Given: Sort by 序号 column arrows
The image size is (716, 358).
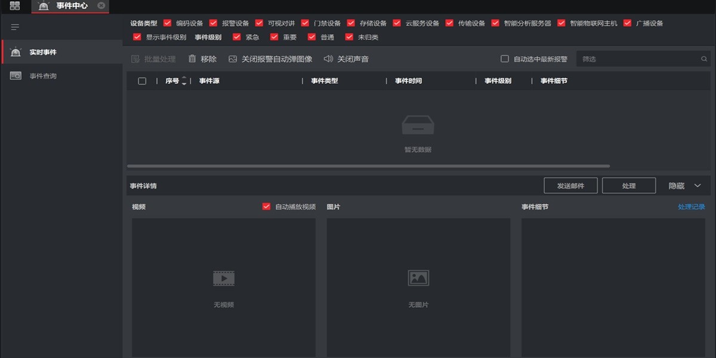Looking at the screenshot, I should point(184,81).
